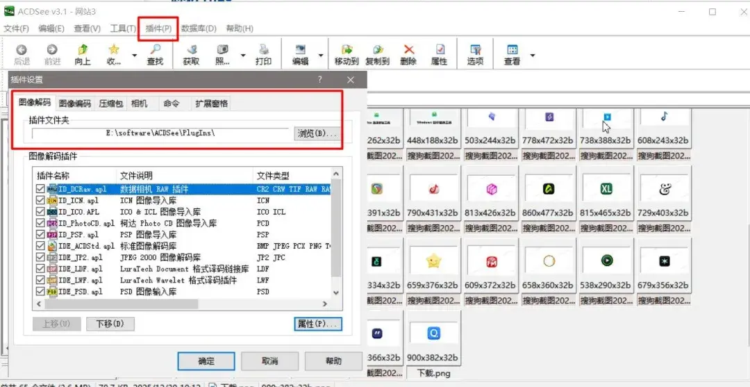The image size is (750, 387).
Task: Click plugin list scroll-up arrow
Action: click(336, 174)
